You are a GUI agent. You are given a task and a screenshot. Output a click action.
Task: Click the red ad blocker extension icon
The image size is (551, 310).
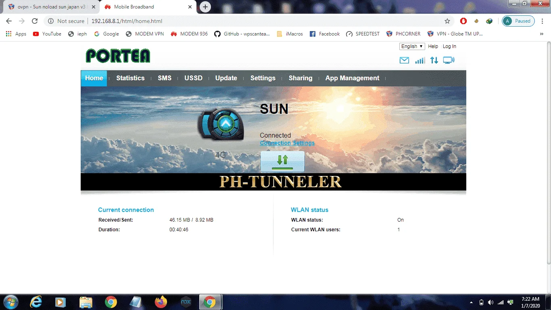pyautogui.click(x=463, y=21)
